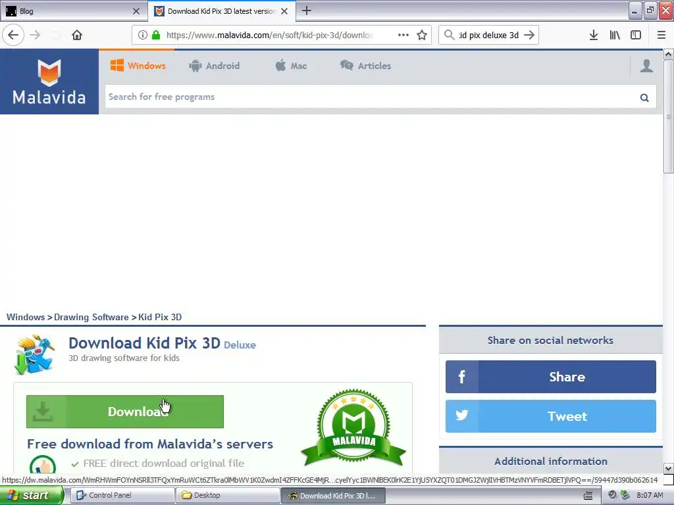Click the browser search text field
The height and width of the screenshot is (505, 674).
point(489,36)
